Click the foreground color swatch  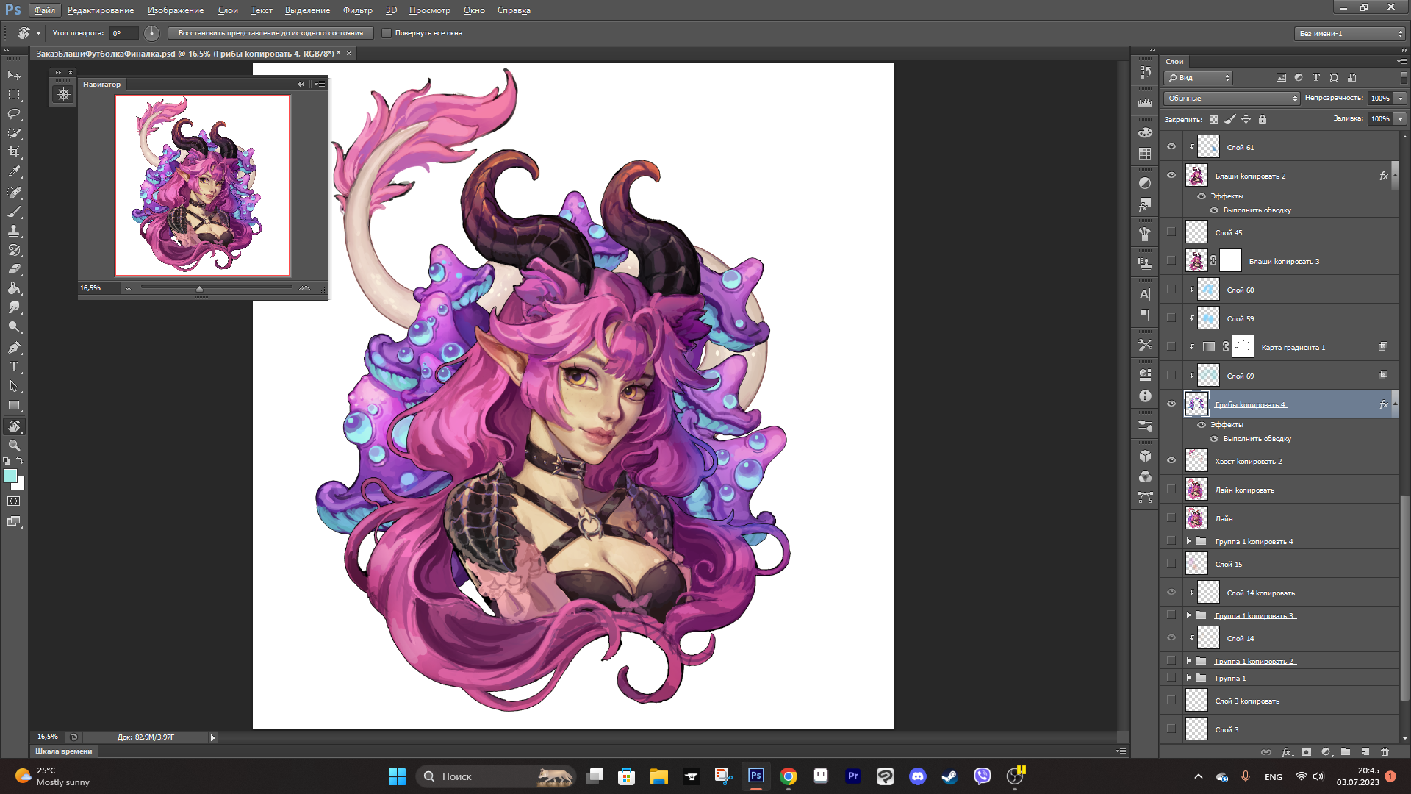pos(10,476)
